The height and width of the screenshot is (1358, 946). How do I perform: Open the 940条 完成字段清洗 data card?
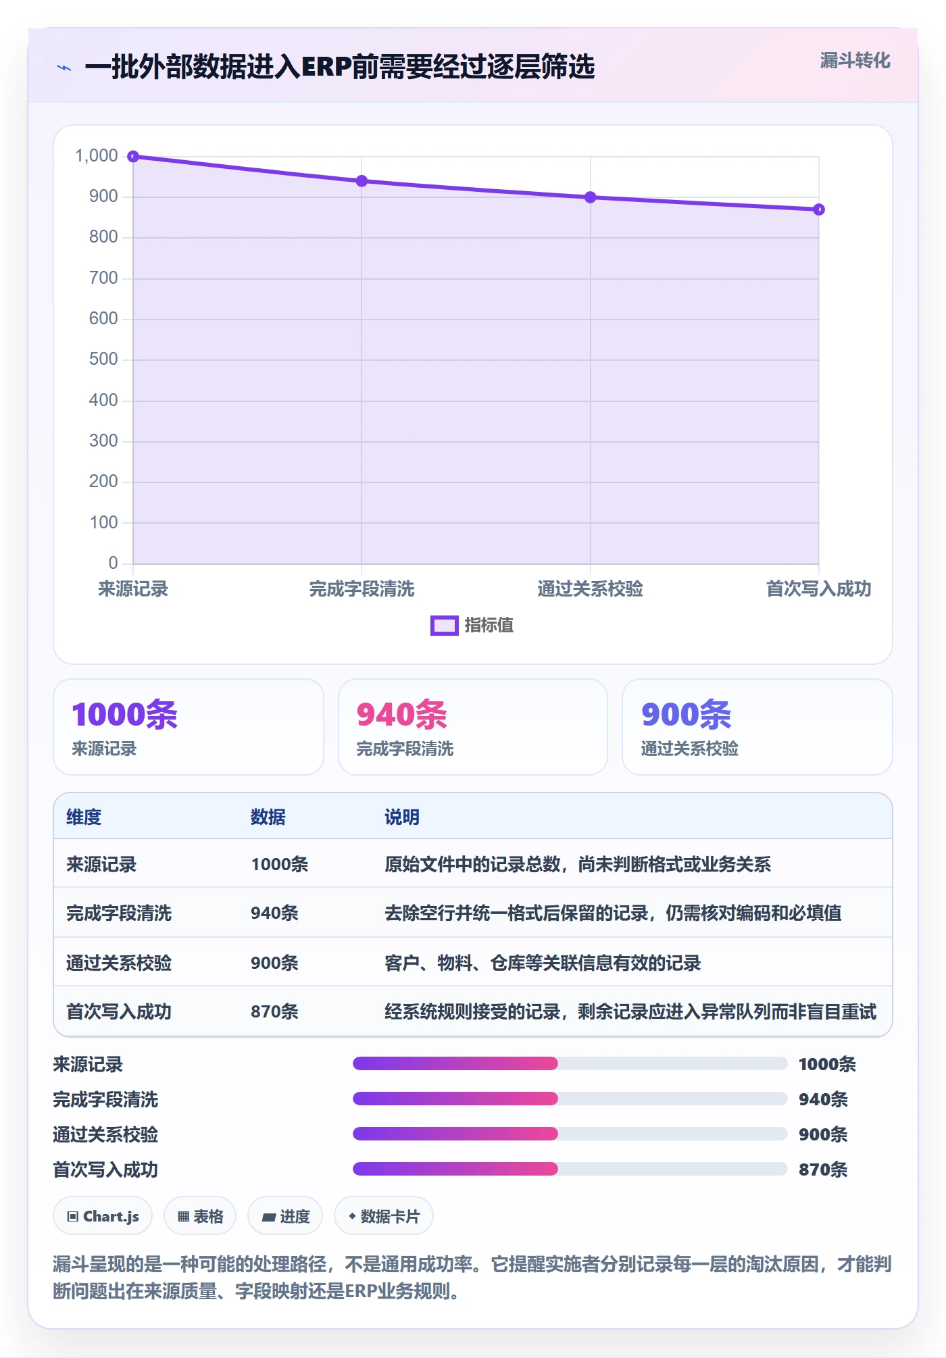(473, 727)
